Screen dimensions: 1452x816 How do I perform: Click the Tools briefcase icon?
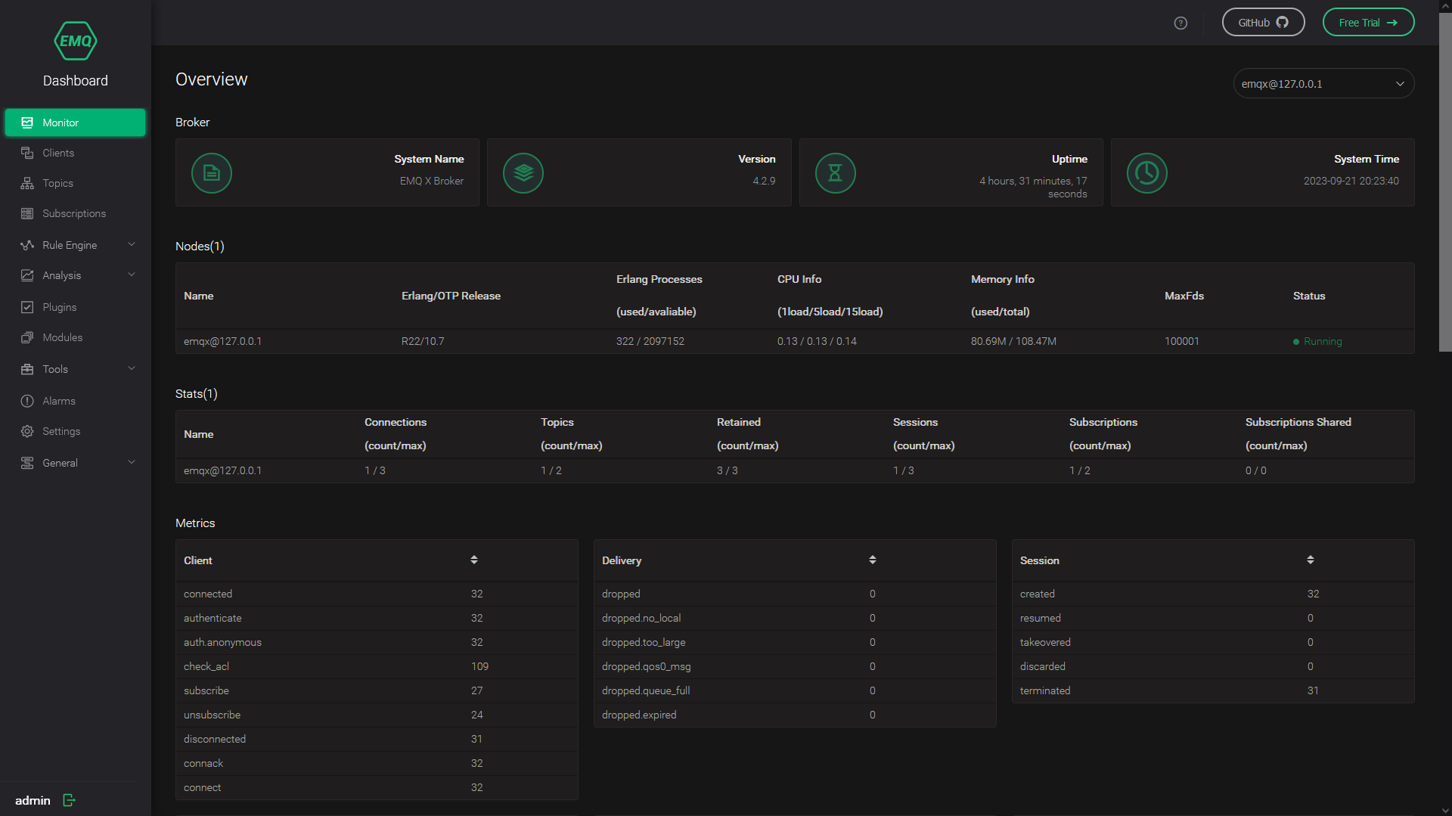point(27,369)
